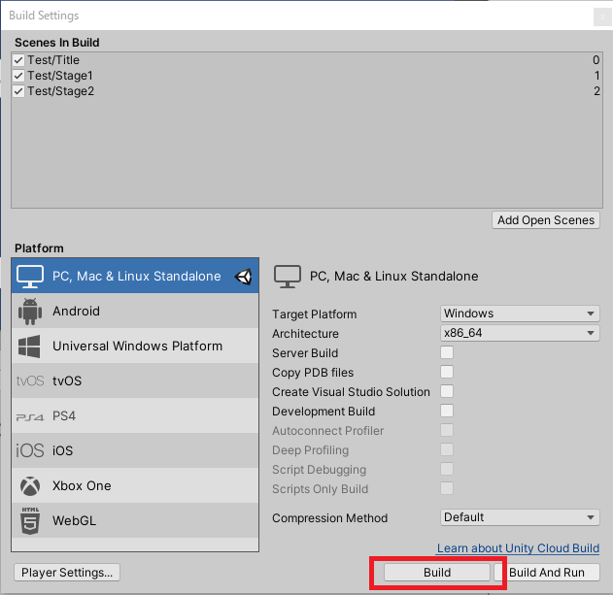
Task: Click the Platform heading
Action: pos(39,248)
